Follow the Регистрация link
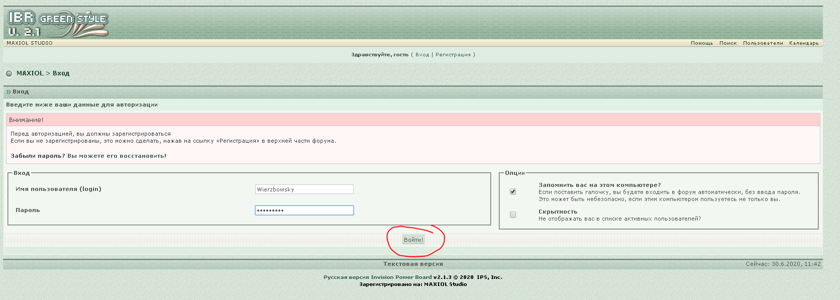Viewport: 840px width, 300px height. (x=453, y=55)
